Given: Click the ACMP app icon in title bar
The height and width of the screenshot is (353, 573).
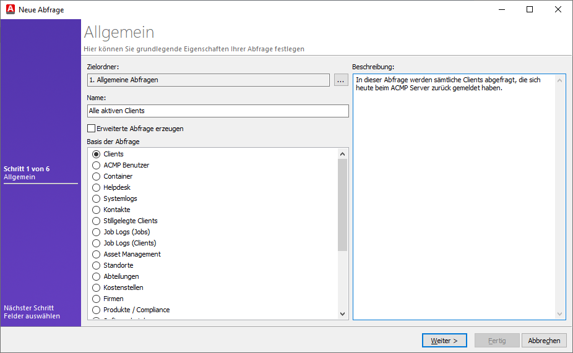Looking at the screenshot, I should 10,9.
